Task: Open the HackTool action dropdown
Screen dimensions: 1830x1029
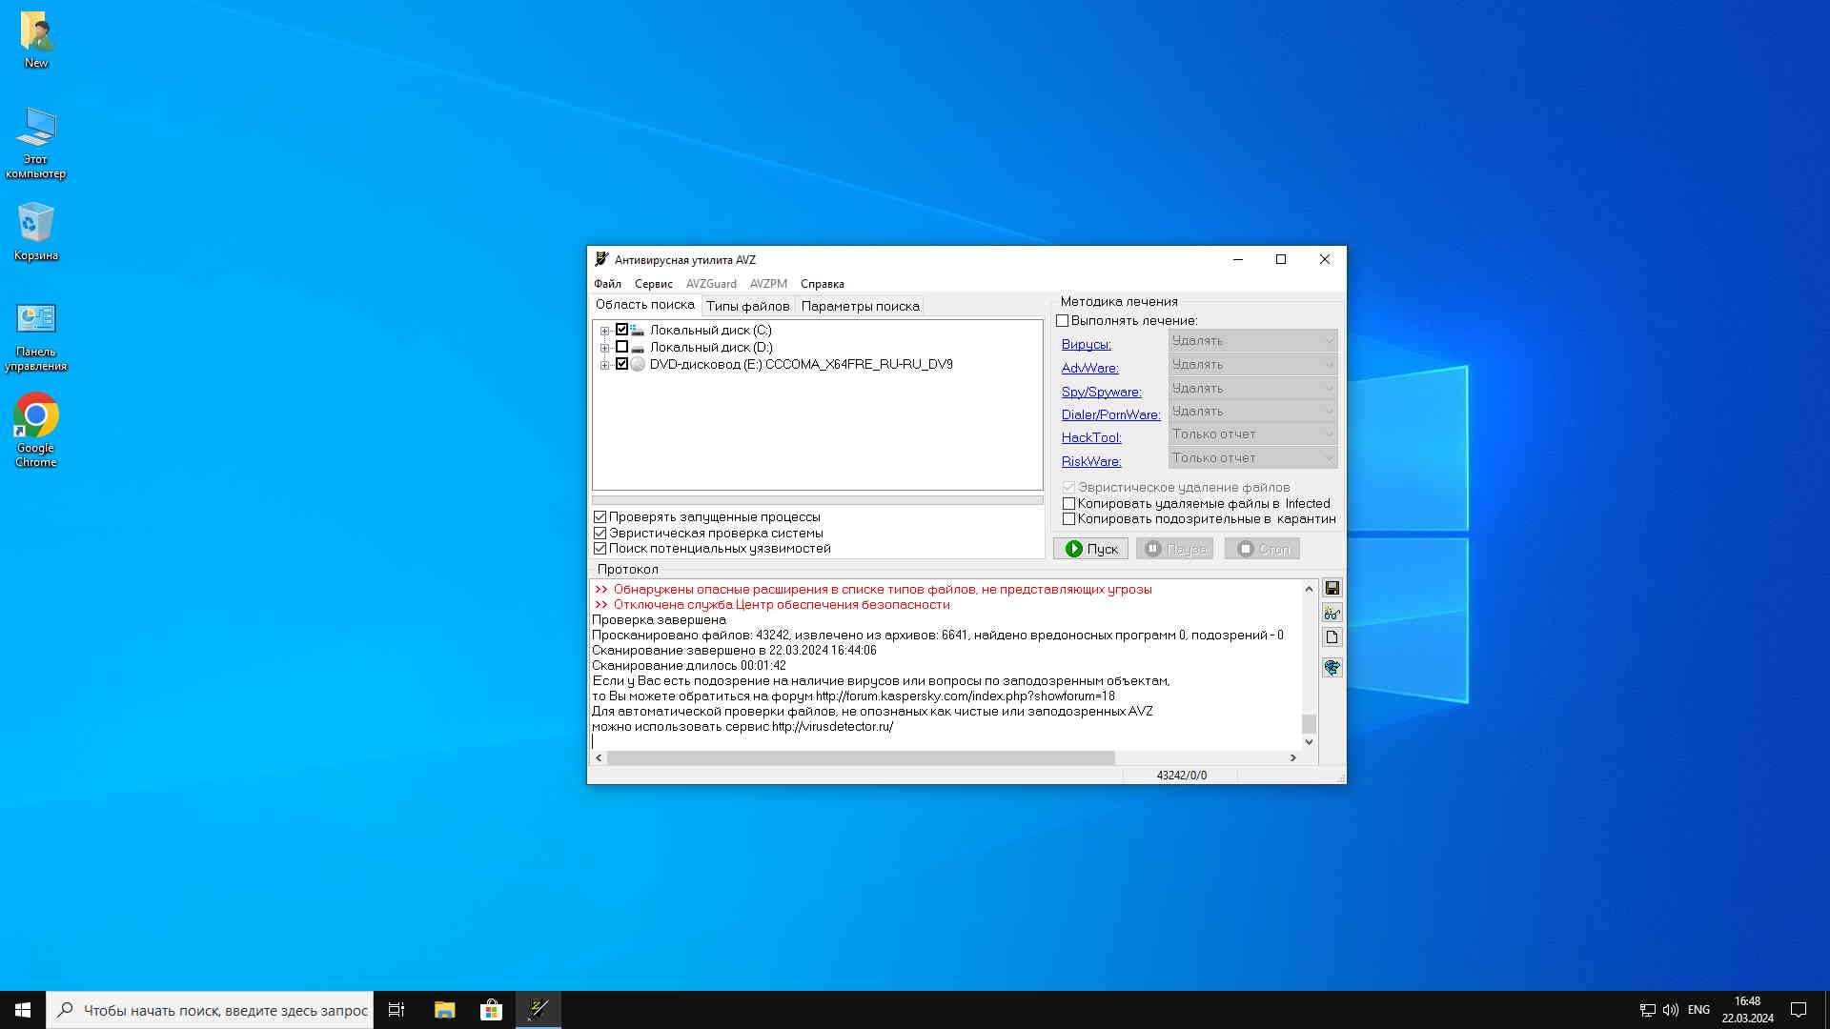Action: tap(1252, 434)
